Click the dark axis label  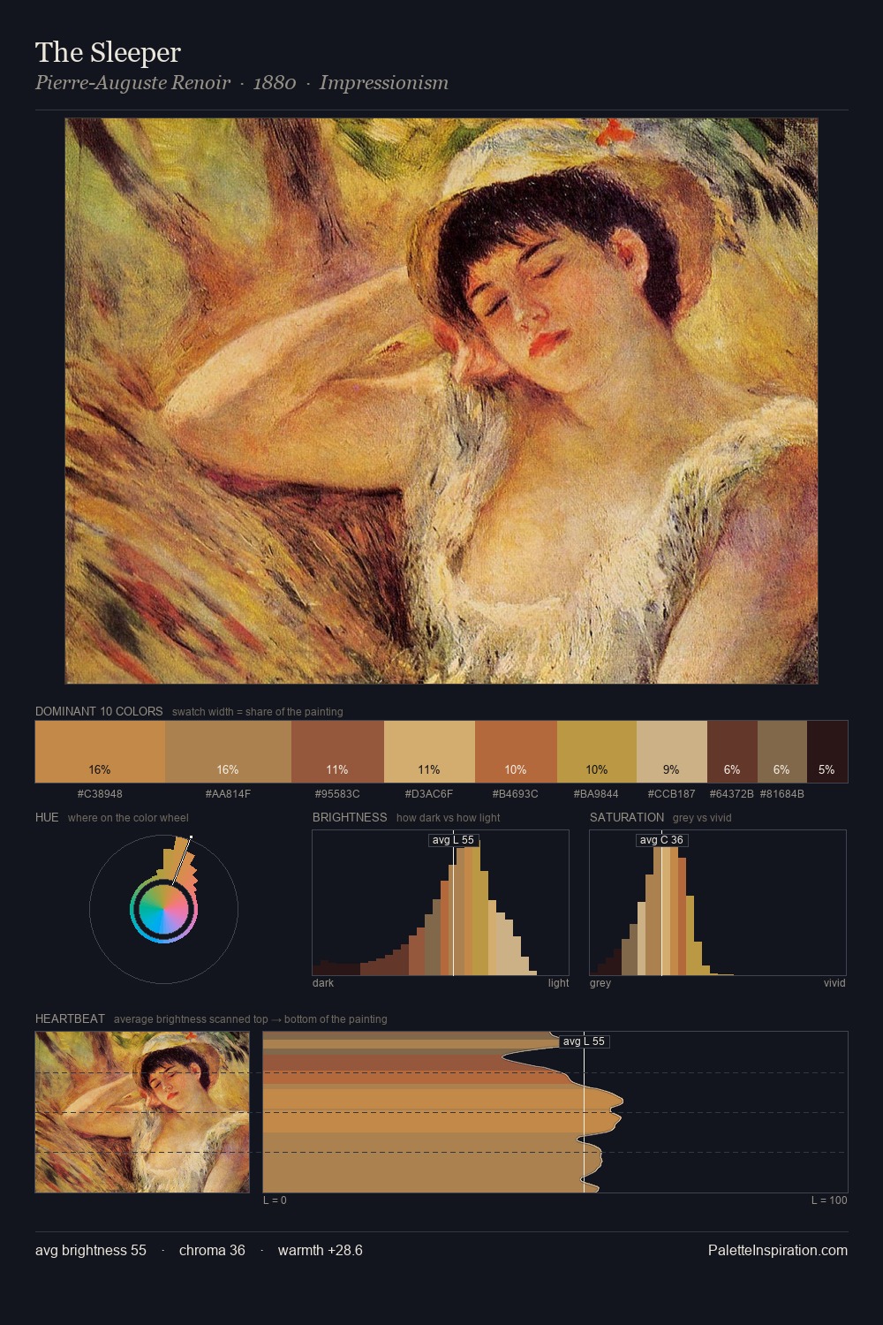(x=323, y=983)
